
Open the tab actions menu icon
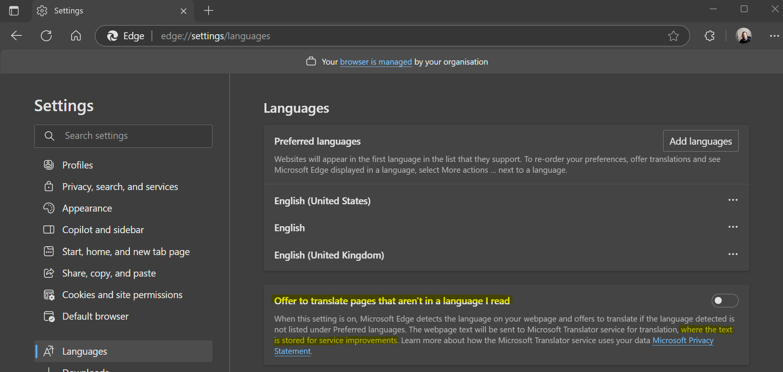pos(14,11)
